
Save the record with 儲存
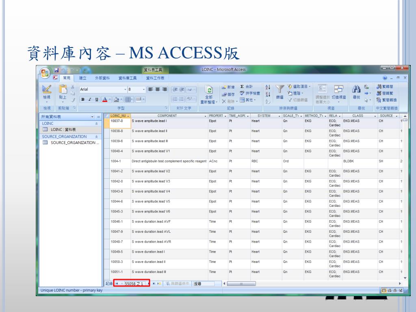click(x=228, y=94)
